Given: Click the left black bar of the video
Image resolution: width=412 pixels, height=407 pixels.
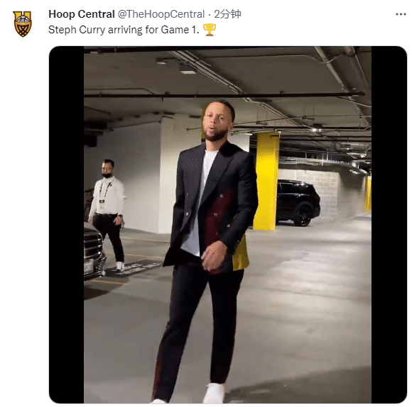Looking at the screenshot, I should click(x=67, y=225).
